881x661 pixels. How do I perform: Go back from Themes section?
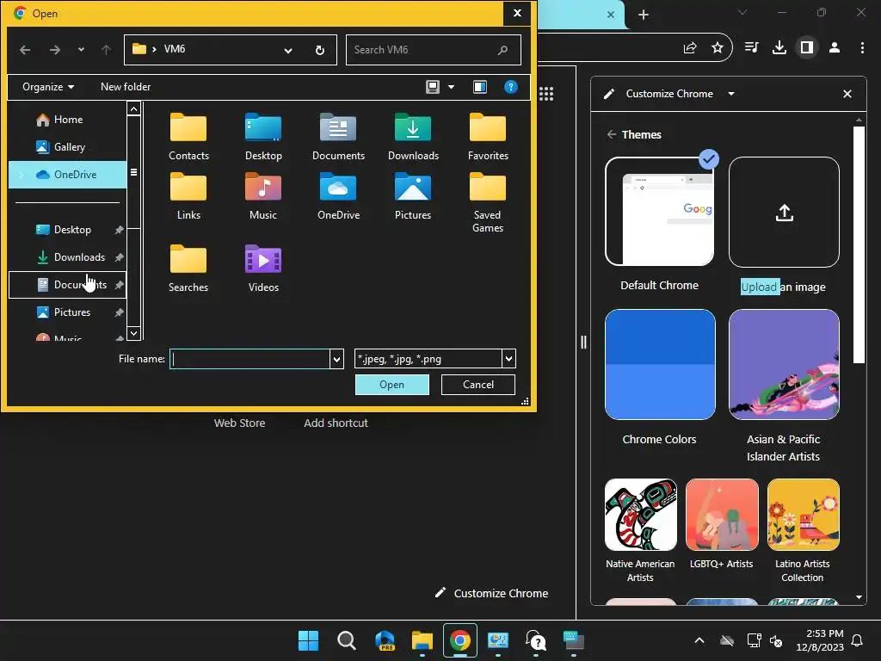coord(612,134)
